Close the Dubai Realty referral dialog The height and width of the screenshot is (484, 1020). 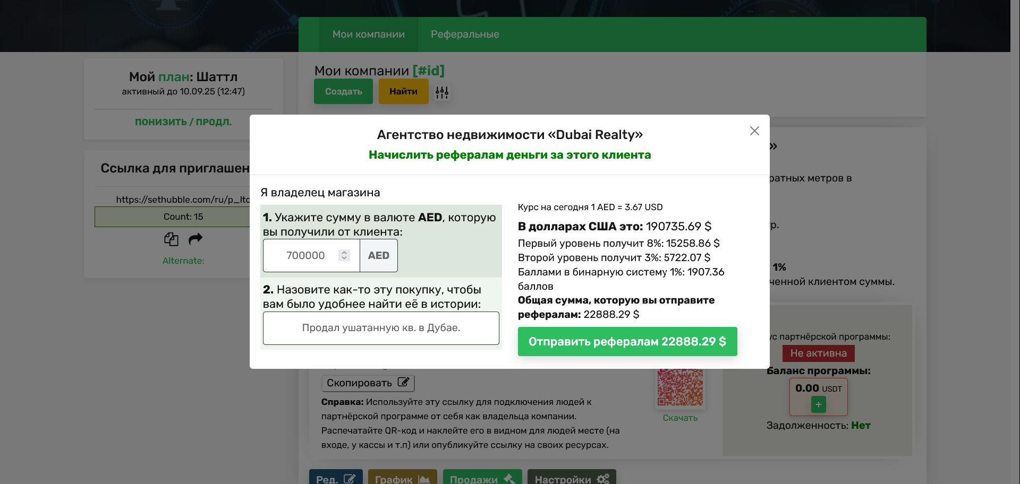[x=754, y=131]
